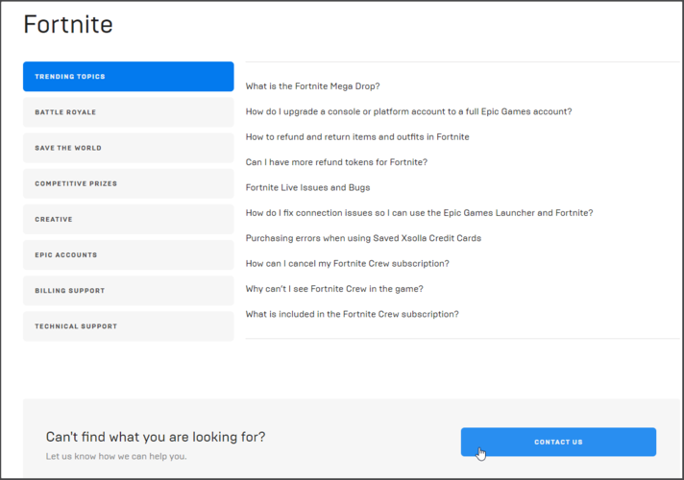View Fortnite Live Issues and Bugs

click(x=307, y=187)
